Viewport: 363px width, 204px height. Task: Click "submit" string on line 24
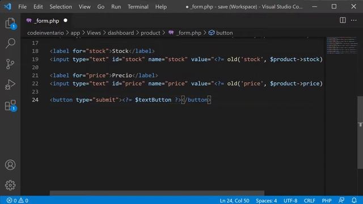(x=105, y=100)
